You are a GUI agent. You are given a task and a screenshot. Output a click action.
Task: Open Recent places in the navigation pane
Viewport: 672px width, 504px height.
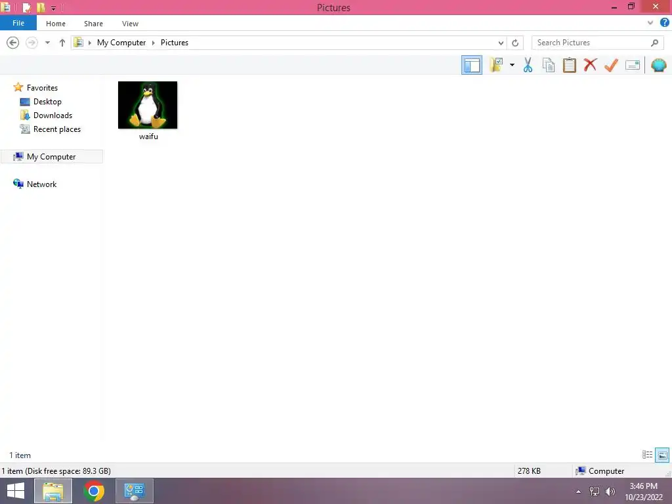57,129
